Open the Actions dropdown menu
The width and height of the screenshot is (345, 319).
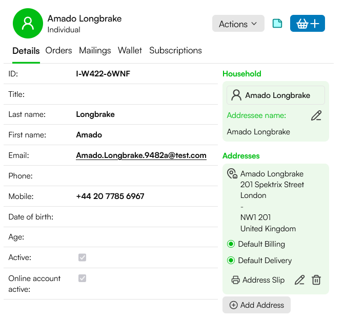click(x=238, y=24)
